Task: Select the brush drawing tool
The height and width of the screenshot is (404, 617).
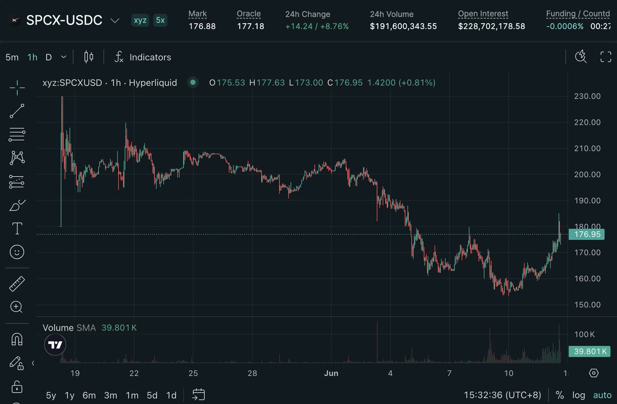Action: (17, 205)
